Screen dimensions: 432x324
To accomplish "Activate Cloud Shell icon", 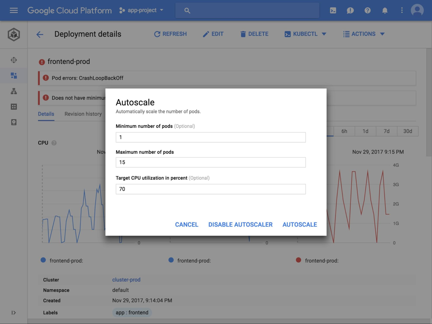I will (x=333, y=11).
